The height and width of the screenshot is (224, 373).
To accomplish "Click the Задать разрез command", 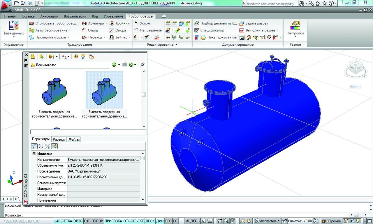I will 254,23.
